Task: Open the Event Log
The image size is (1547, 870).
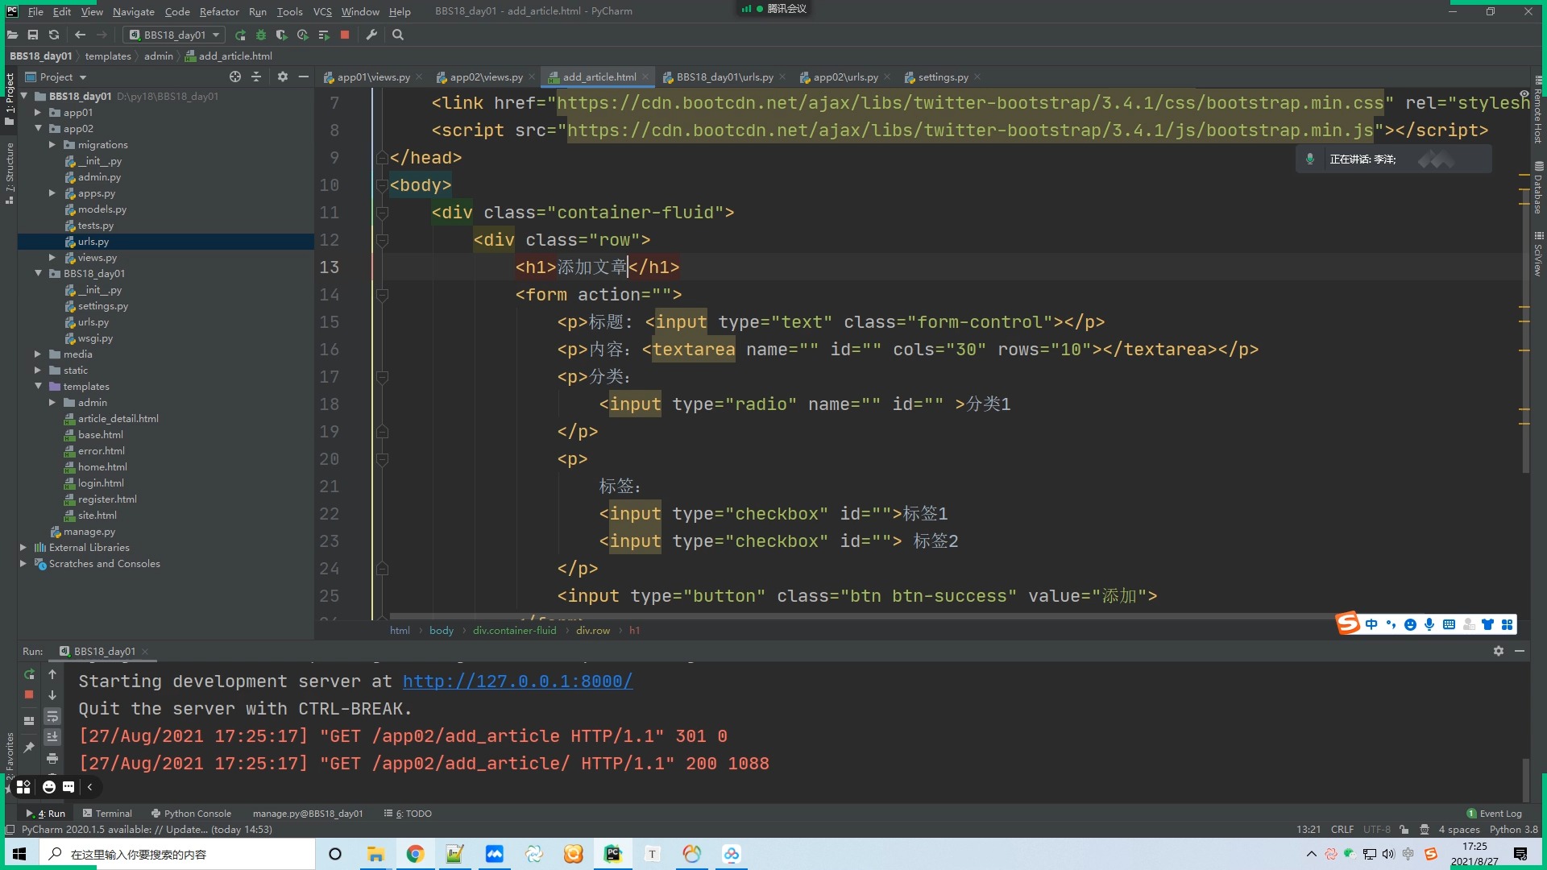Action: (x=1495, y=814)
